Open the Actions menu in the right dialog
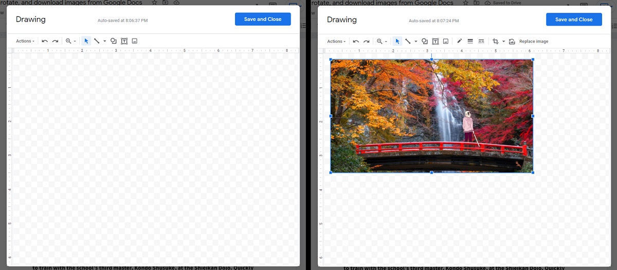 click(336, 41)
